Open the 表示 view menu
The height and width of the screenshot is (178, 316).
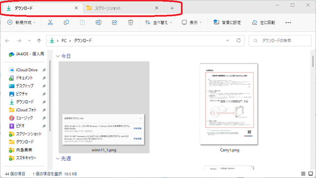pos(192,23)
